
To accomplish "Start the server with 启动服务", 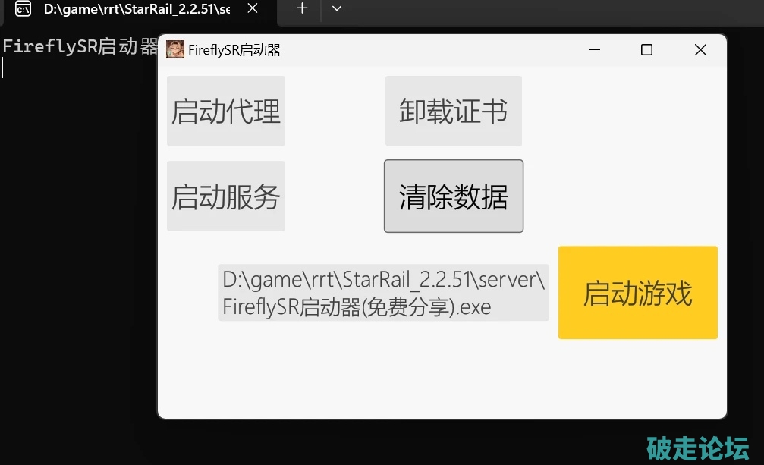I will click(226, 196).
